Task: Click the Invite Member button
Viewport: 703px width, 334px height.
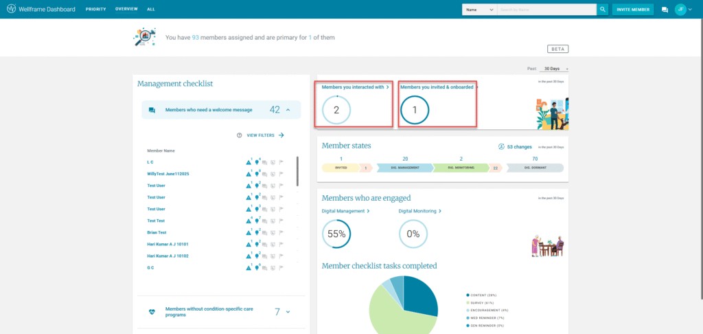Action: [632, 10]
